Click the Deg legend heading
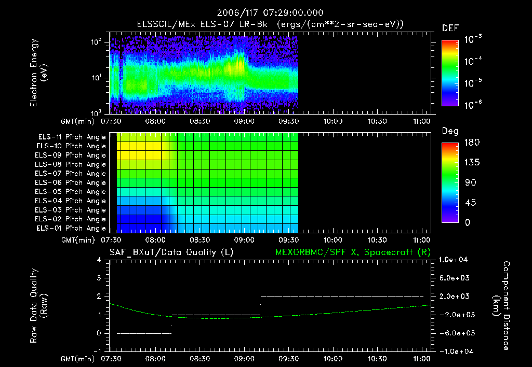 click(x=450, y=131)
